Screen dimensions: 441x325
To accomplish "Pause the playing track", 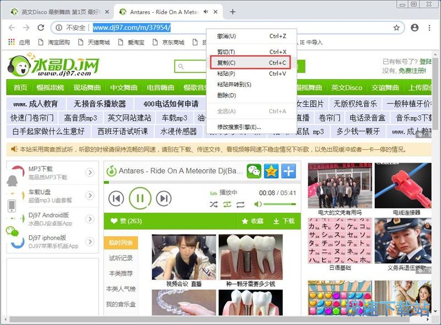I will pyautogui.click(x=140, y=198).
